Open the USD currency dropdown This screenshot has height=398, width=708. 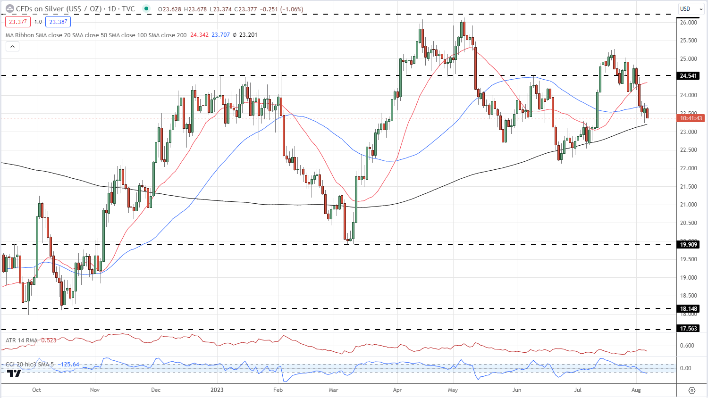pos(691,8)
